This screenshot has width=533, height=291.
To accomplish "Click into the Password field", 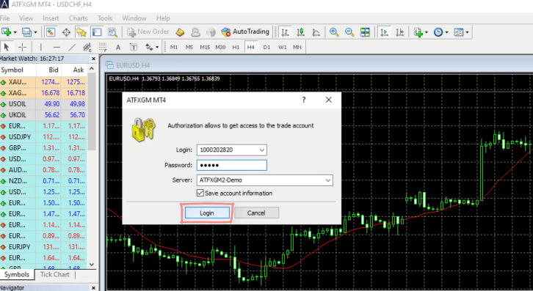I will click(x=232, y=166).
